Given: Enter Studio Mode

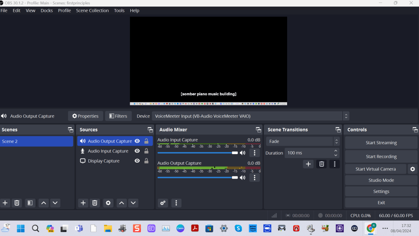Looking at the screenshot, I should tap(381, 180).
